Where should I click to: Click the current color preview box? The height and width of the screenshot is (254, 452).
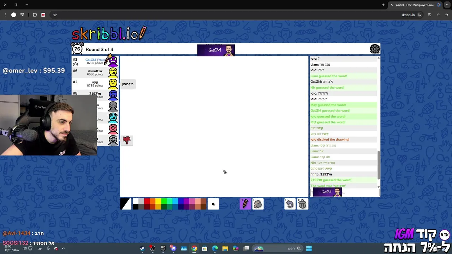tap(126, 204)
